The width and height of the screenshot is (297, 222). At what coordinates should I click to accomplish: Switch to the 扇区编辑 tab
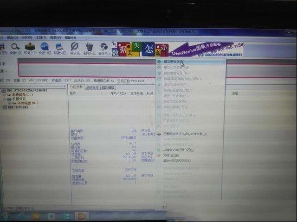[108, 87]
